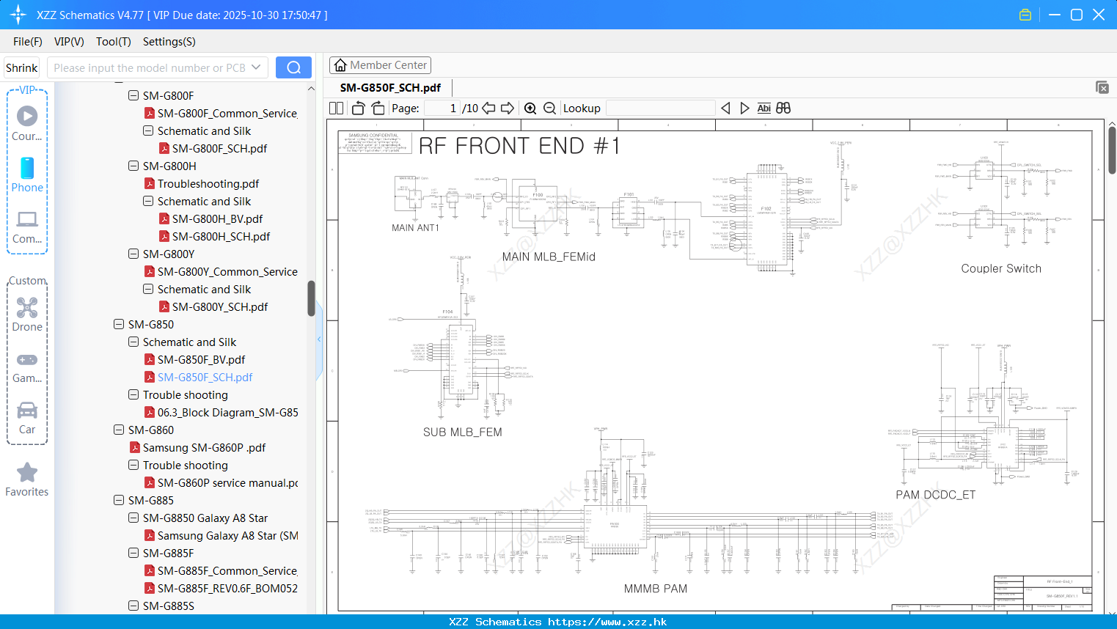Collapse the SM-G850 node
The width and height of the screenshot is (1117, 629).
(119, 324)
